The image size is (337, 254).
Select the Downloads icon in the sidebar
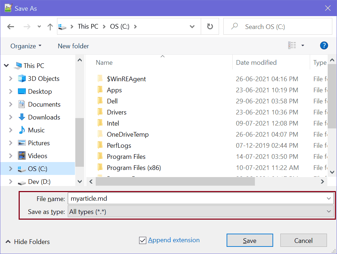coord(22,117)
